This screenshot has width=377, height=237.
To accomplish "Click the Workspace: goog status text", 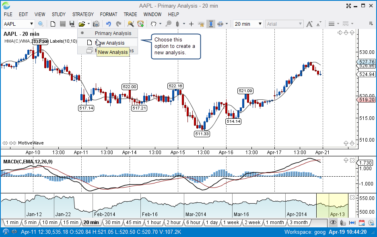I will pyautogui.click(x=305, y=232).
